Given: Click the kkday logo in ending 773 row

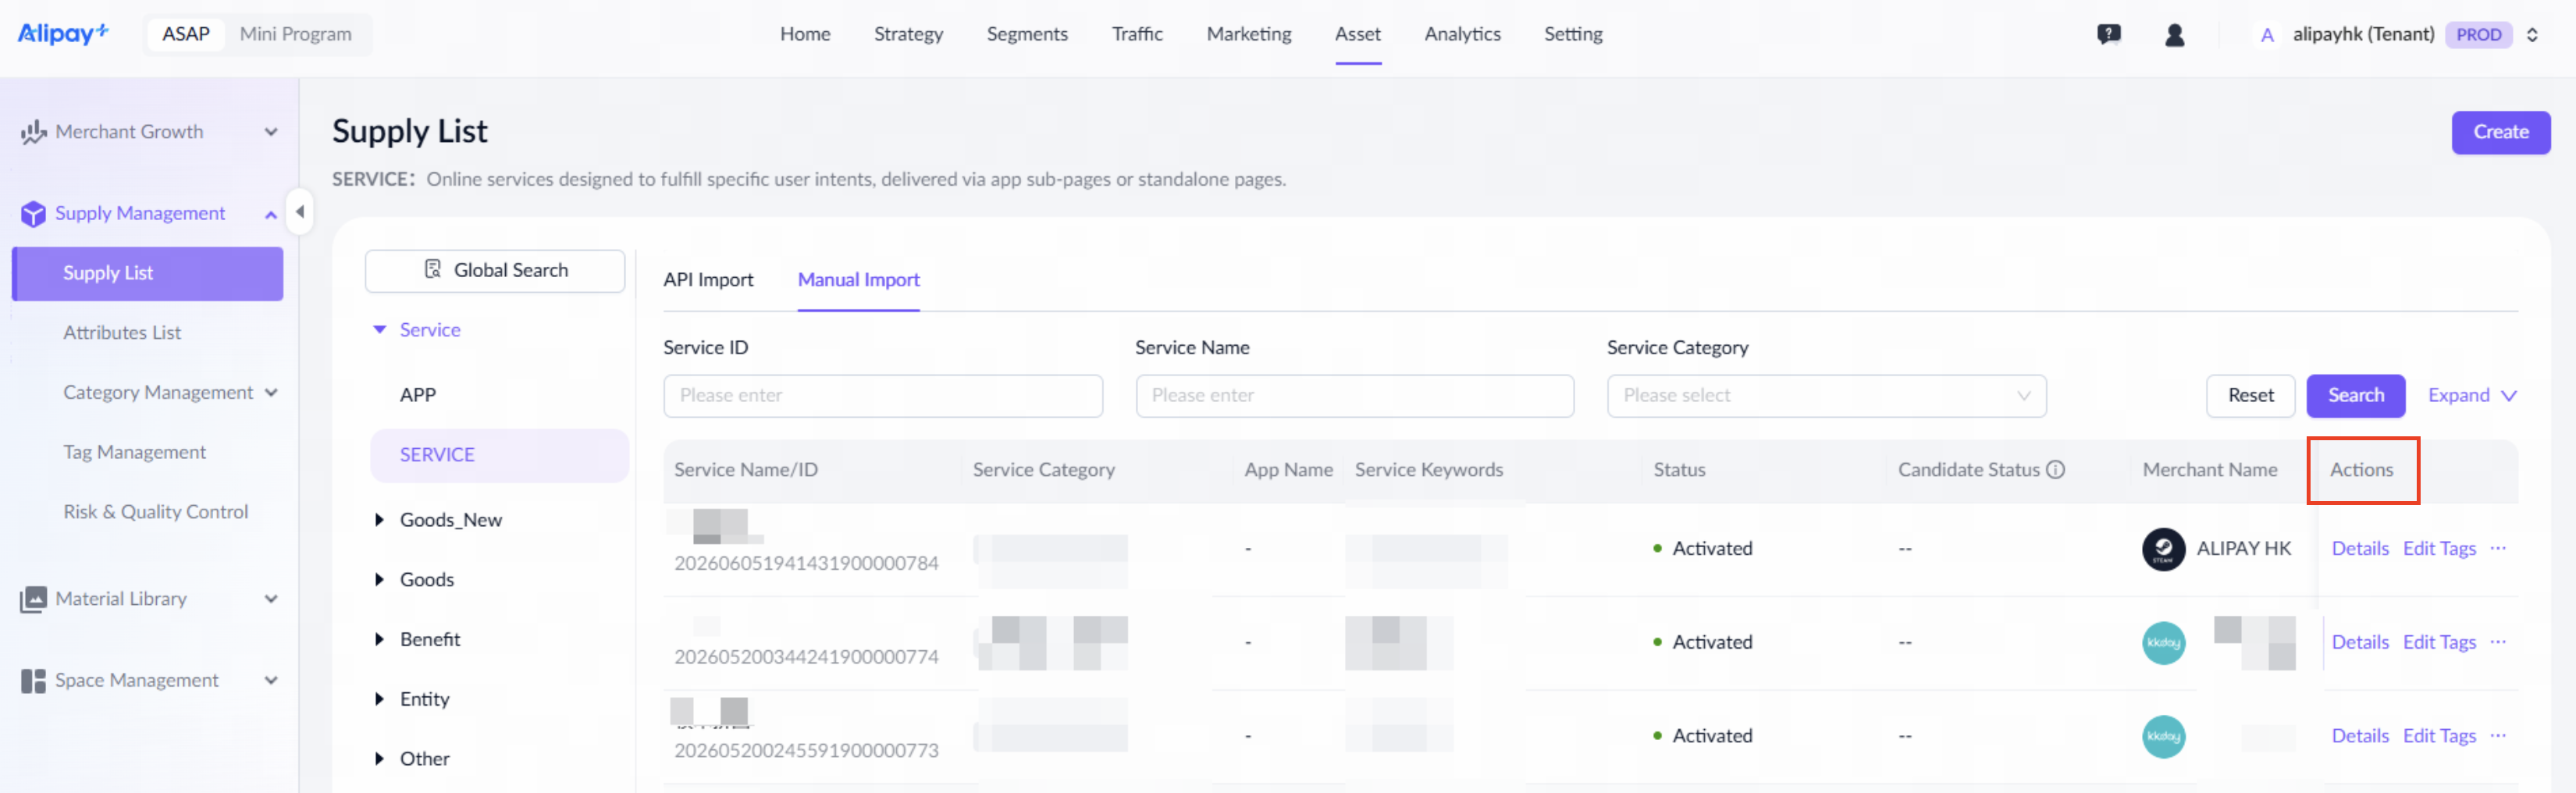Looking at the screenshot, I should [x=2163, y=736].
